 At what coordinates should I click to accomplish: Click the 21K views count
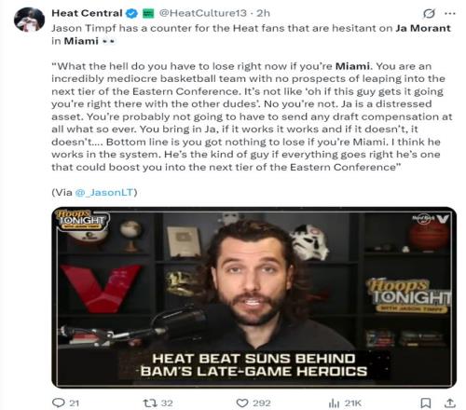[353, 403]
